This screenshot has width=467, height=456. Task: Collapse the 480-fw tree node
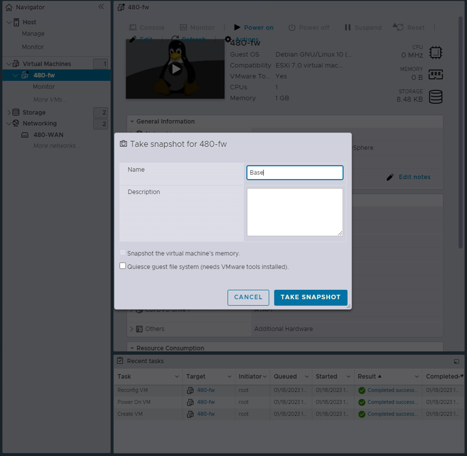coord(15,75)
